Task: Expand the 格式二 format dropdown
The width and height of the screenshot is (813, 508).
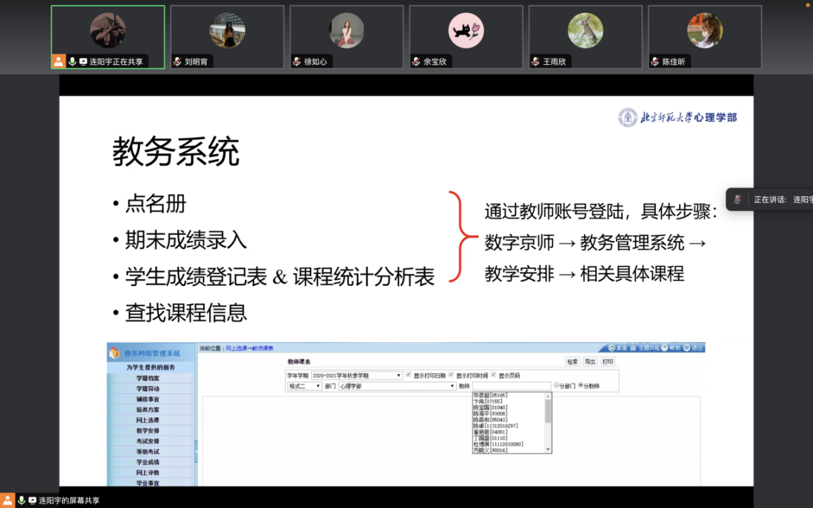Action: click(305, 386)
